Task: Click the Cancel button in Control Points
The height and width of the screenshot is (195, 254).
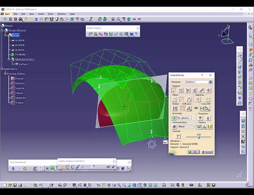Action: pos(207,152)
